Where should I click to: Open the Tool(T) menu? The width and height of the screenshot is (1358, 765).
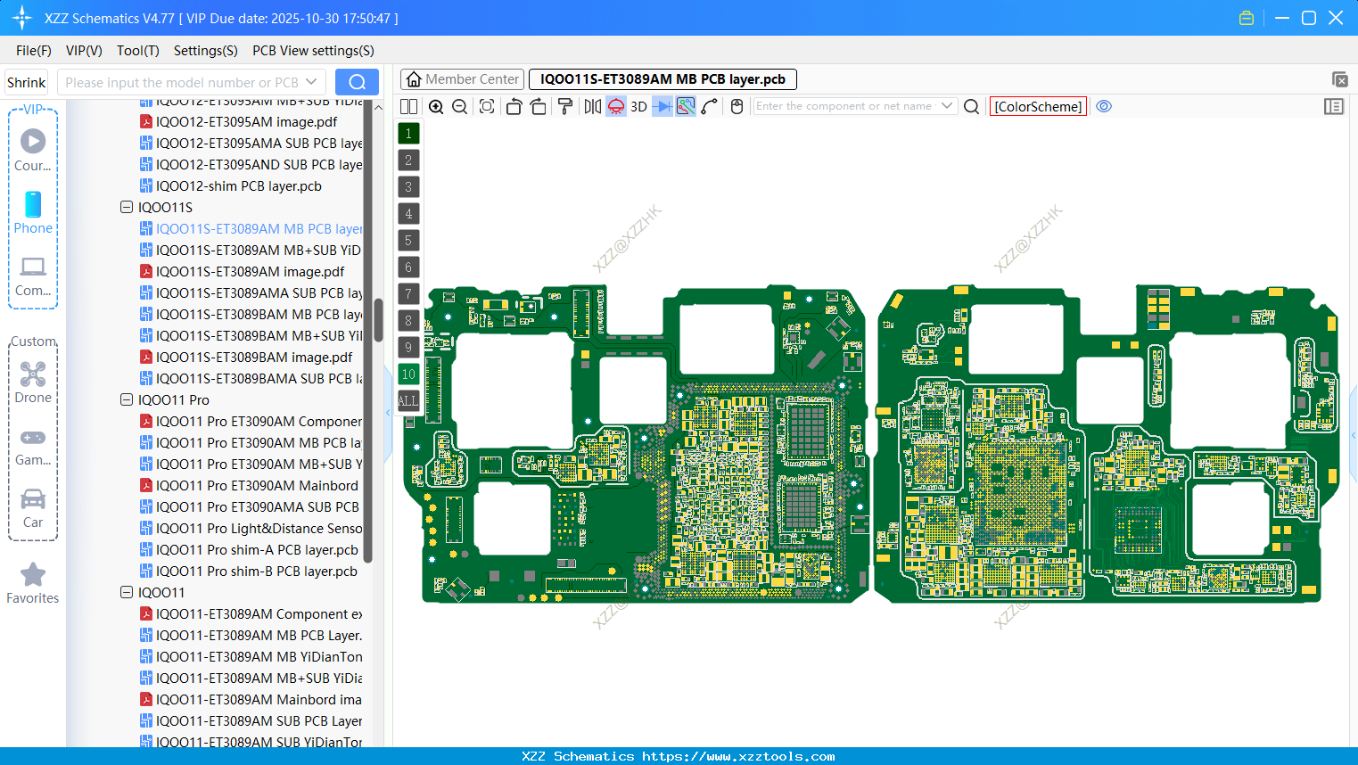(x=137, y=51)
